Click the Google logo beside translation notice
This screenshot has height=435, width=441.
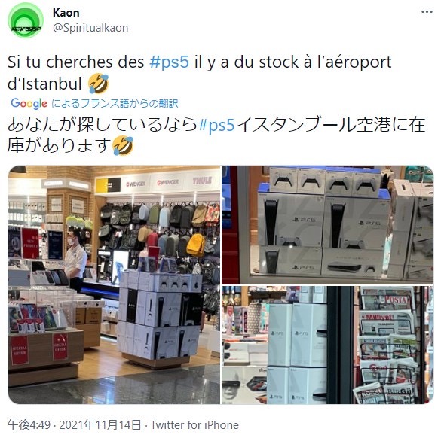click(29, 104)
